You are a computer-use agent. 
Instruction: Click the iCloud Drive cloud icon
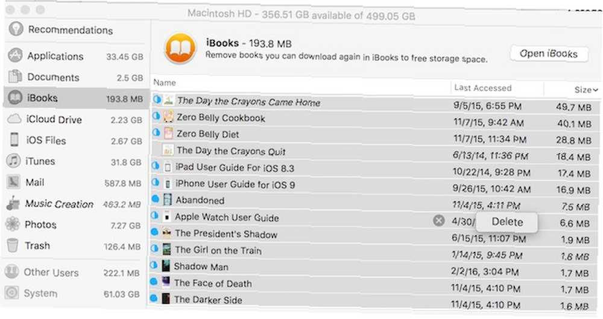14,119
